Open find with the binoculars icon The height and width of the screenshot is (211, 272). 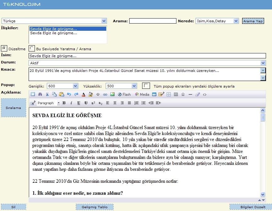40,94
